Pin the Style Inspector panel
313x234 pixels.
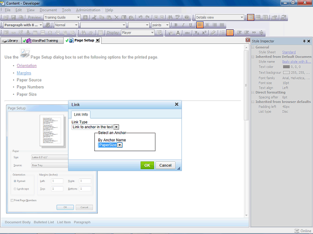coord(304,41)
